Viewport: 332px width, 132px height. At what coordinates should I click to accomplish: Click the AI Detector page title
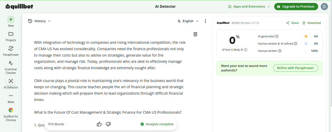pos(165,6)
